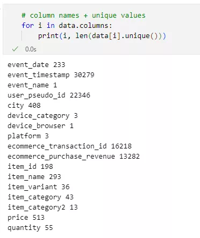Click the event_name 1 output line
Image resolution: width=200 pixels, height=238 pixels.
click(32, 85)
